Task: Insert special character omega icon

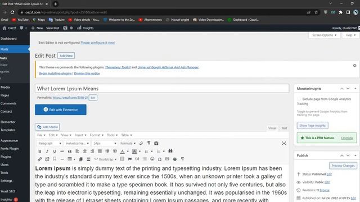Action: click(x=160, y=159)
